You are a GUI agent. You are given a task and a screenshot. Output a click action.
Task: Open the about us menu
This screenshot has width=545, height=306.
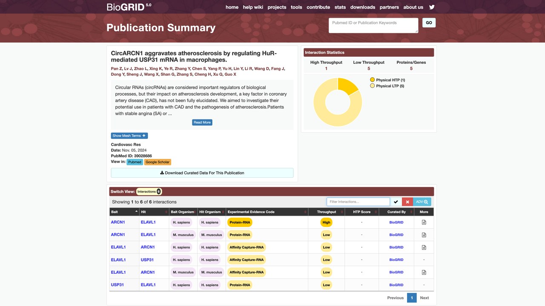(x=413, y=7)
